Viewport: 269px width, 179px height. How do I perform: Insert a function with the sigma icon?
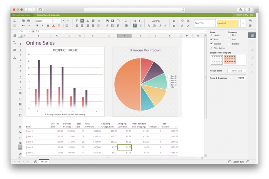click(126, 21)
